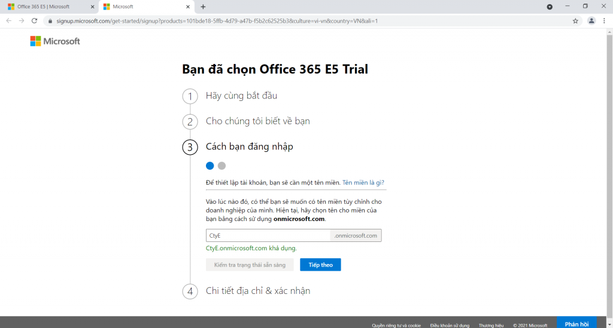Open a new tab with the plus icon
This screenshot has width=613, height=328.
203,7
